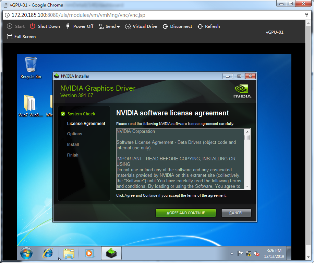
Task: Cancel the NVIDIA driver installation
Action: coord(236,213)
